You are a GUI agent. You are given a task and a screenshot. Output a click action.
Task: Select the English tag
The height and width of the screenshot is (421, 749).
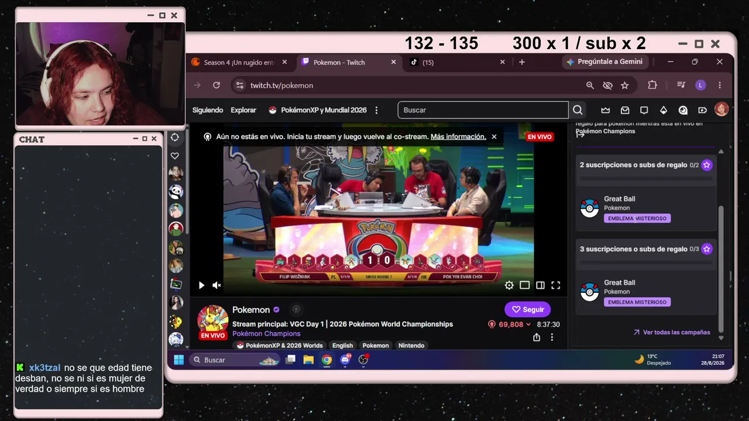[342, 346]
